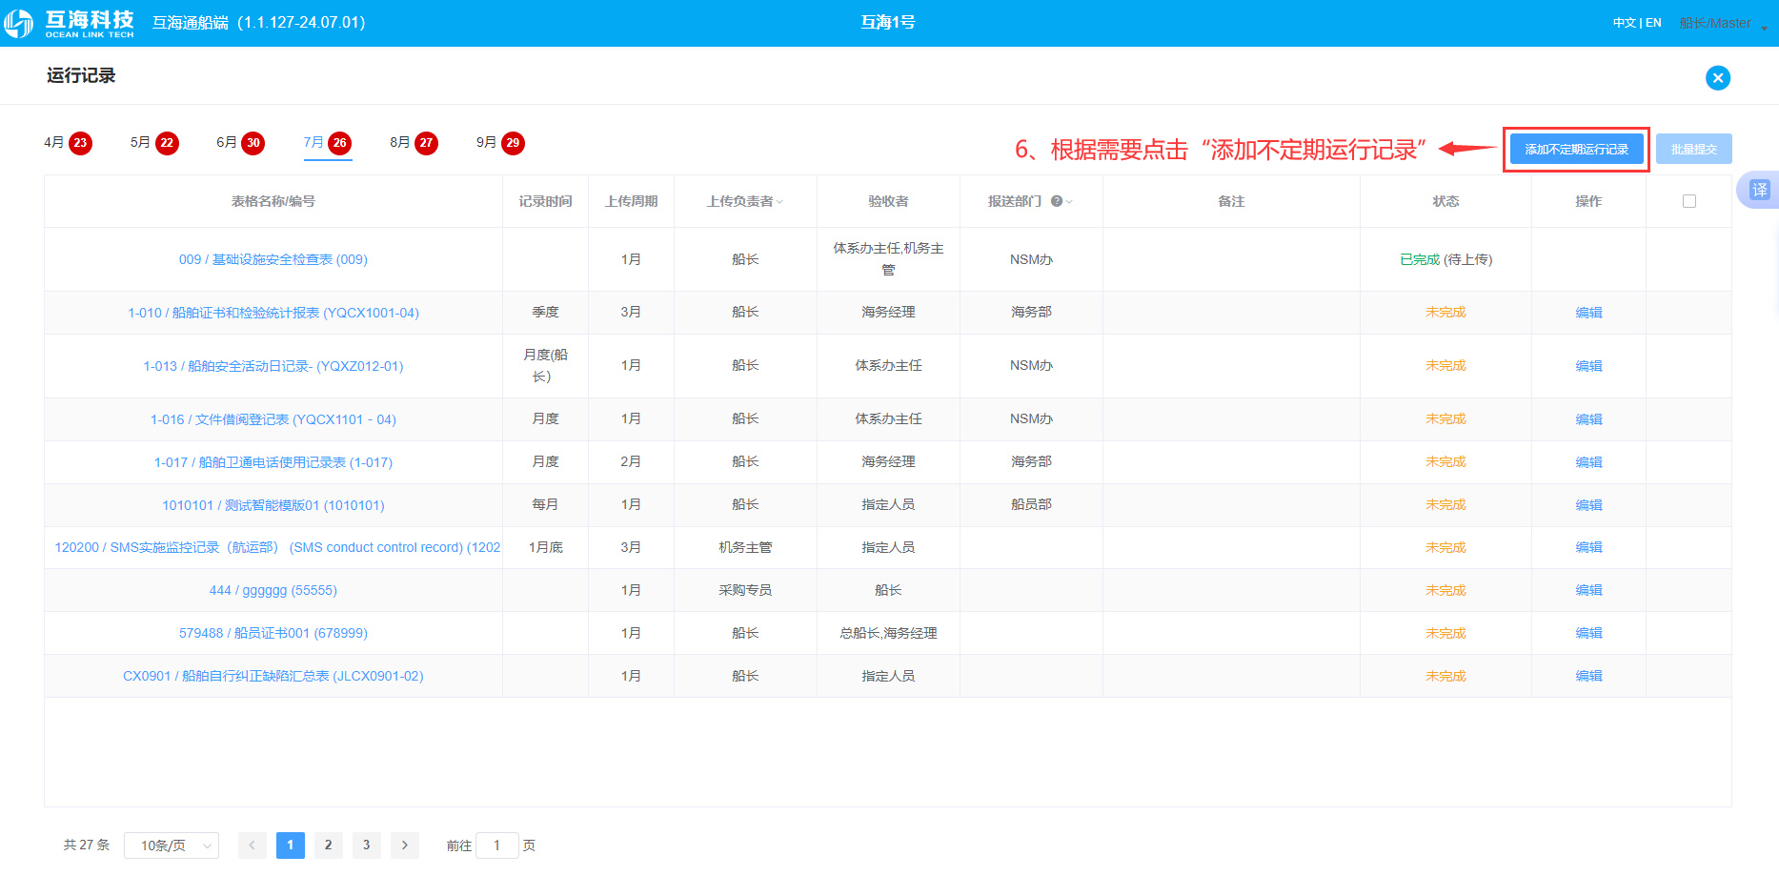Screen dimensions: 1779x876
Task: Click 编辑 for row 1010101
Action: (1588, 505)
